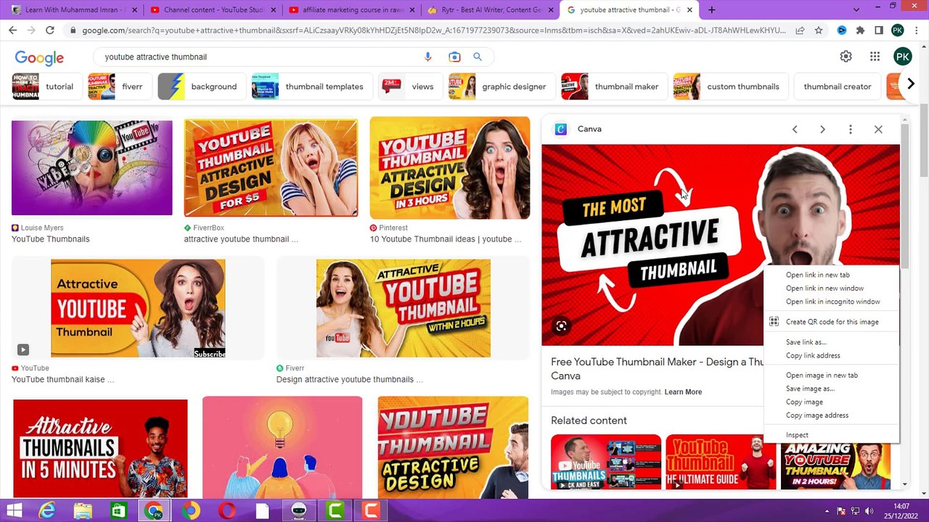929x522 pixels.
Task: Launch Opera from the taskbar
Action: pyautogui.click(x=227, y=510)
